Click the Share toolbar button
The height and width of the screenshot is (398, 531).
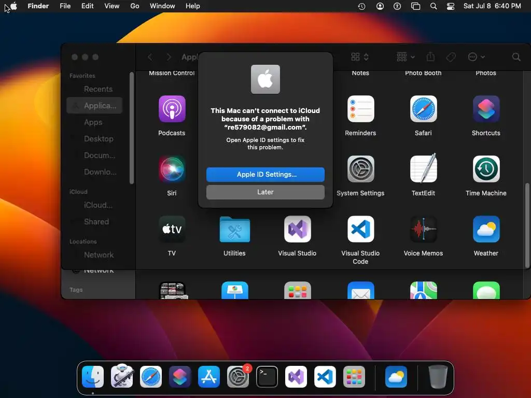coord(430,56)
